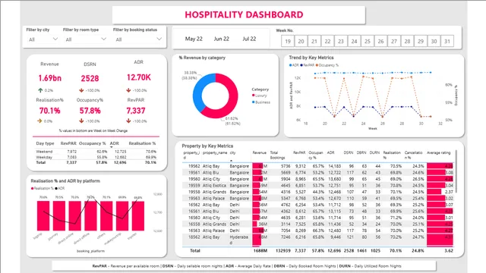Click the red down arrow under DSRN
This screenshot has height=273, width=486.
pyautogui.click(x=81, y=90)
